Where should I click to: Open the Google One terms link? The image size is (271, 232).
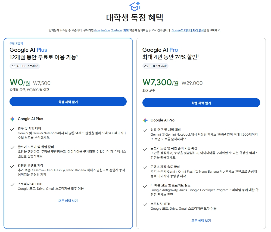coord(102,30)
